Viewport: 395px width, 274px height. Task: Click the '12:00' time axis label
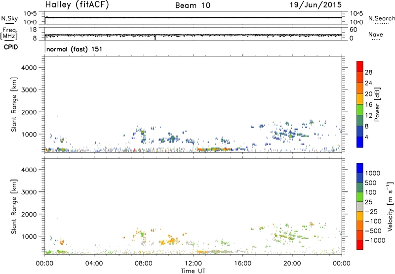click(x=193, y=264)
